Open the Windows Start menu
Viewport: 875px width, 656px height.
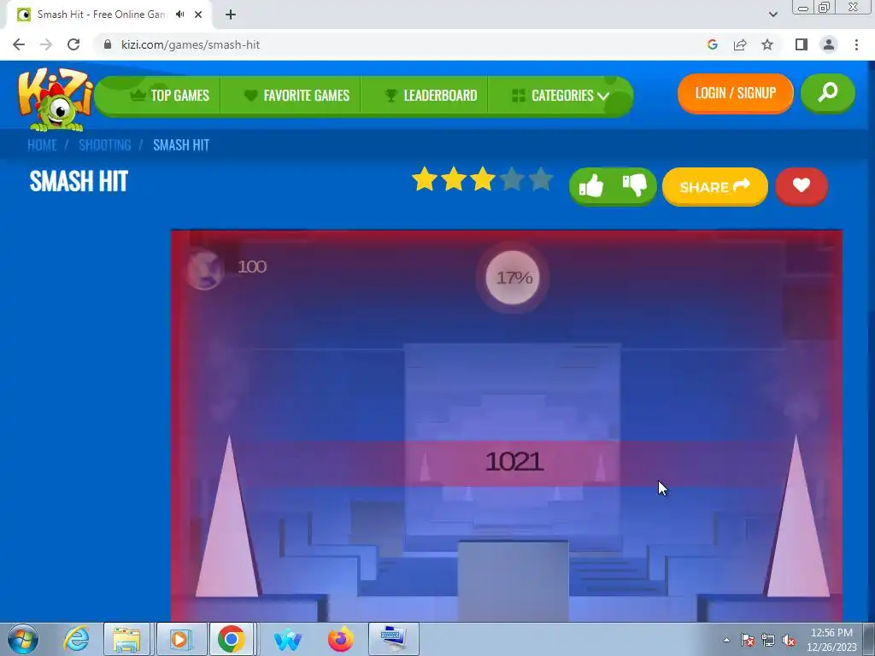[x=23, y=639]
